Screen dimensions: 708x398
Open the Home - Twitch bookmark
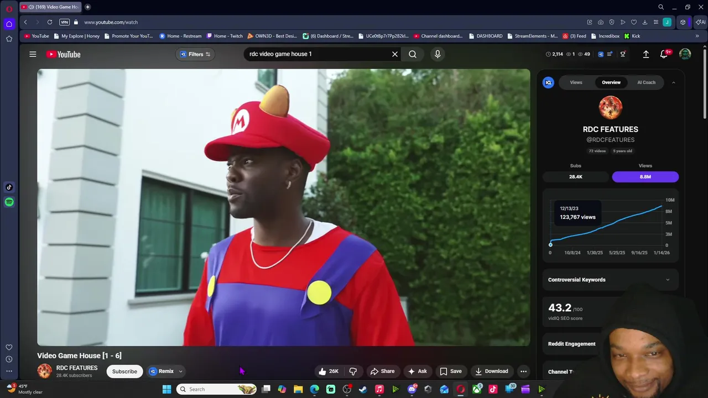click(225, 36)
